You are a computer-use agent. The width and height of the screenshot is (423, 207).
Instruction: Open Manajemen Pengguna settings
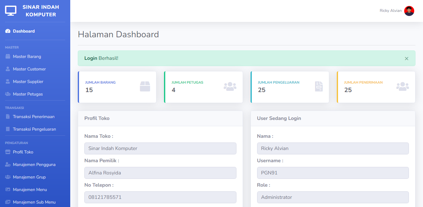[x=34, y=165]
